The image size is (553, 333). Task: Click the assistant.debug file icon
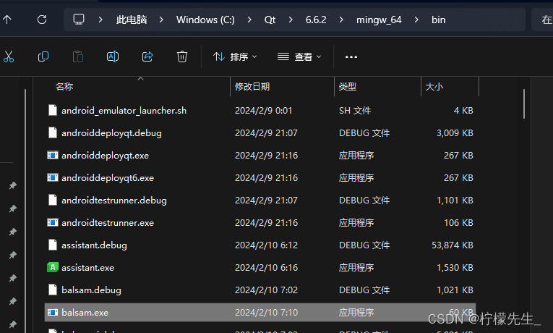pyautogui.click(x=53, y=245)
